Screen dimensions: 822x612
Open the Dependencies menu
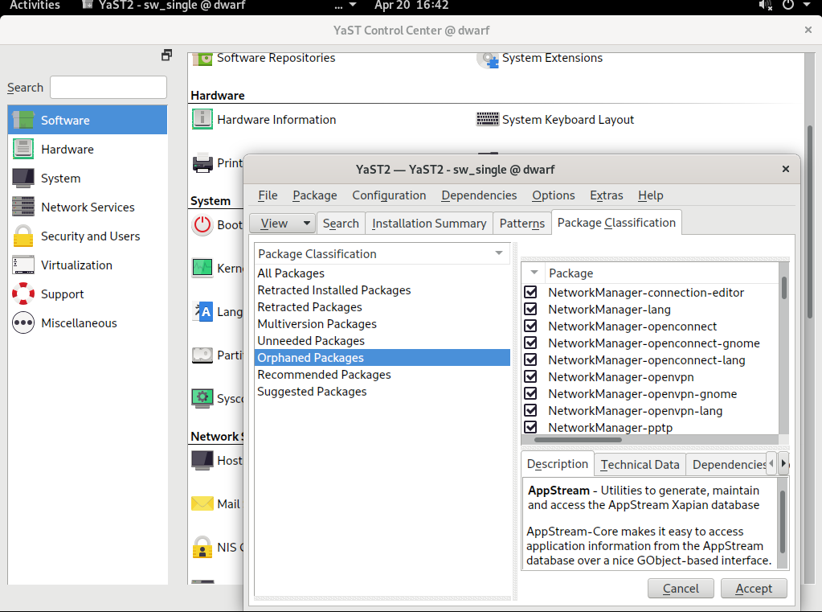(479, 195)
